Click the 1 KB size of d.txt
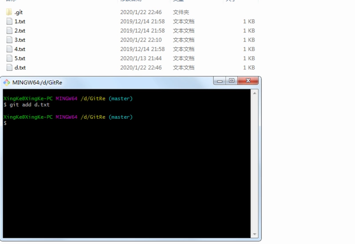Image resolution: width=355 pixels, height=244 pixels. pyautogui.click(x=249, y=68)
